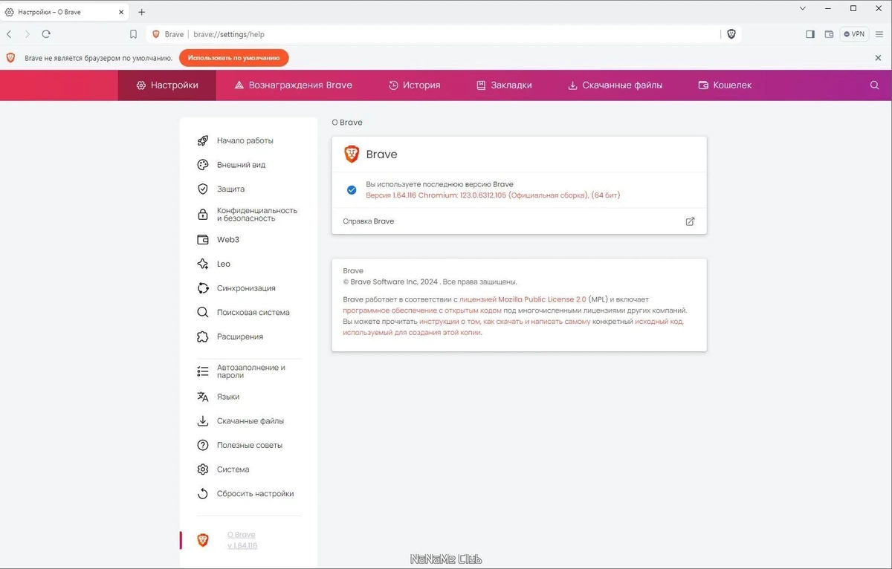This screenshot has height=569, width=892.
Task: Select the 'Настройки – О Brave' browser tab
Action: pyautogui.click(x=65, y=12)
